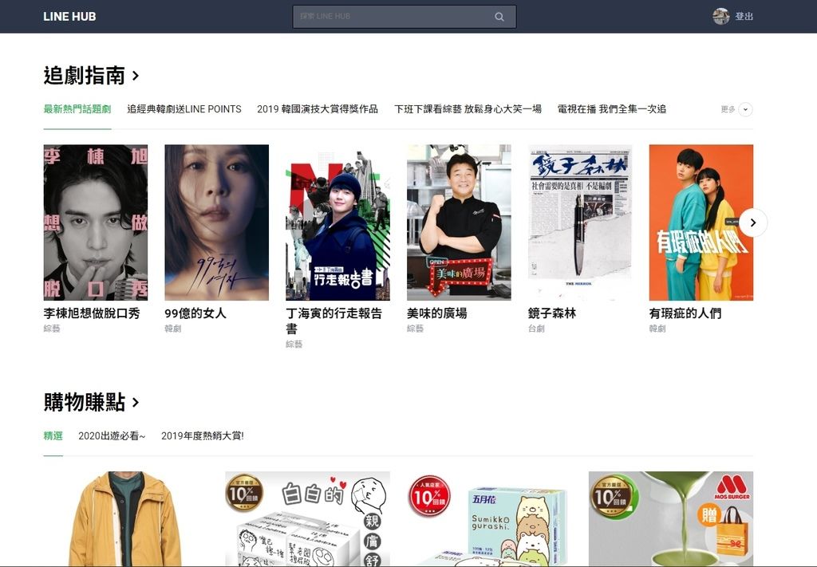Open the user profile avatar
The height and width of the screenshot is (567, 817).
(721, 16)
